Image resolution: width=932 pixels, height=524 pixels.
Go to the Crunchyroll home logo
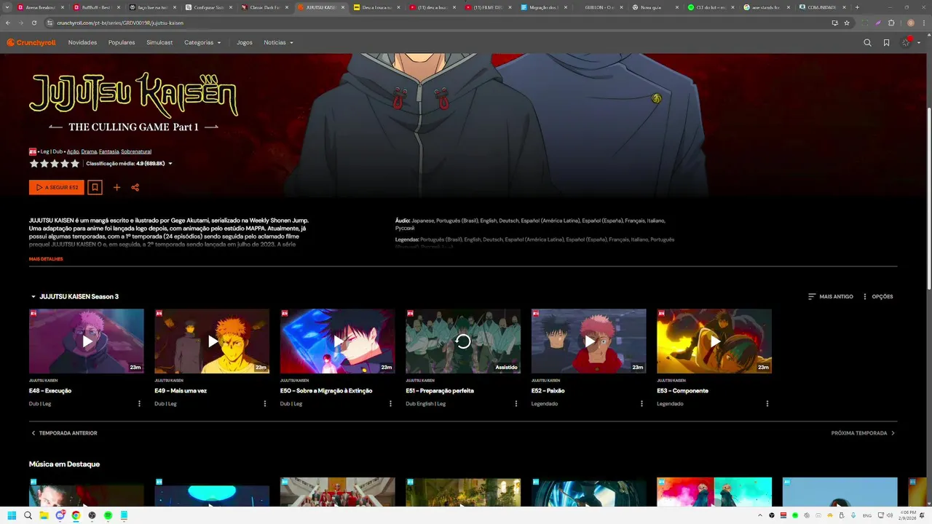(31, 42)
